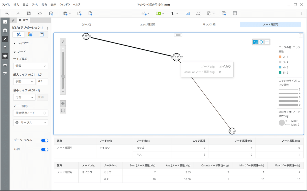Open visualization three-dot menu
The width and height of the screenshot is (307, 191).
[x=301, y=35]
